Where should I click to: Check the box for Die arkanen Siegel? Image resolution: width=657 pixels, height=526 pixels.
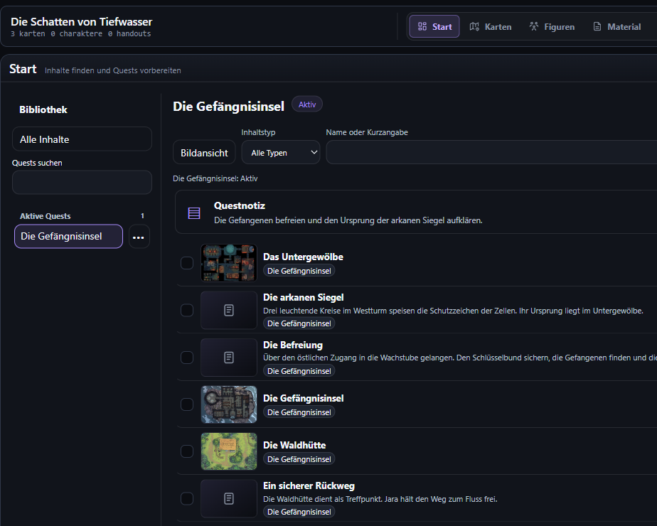click(187, 311)
